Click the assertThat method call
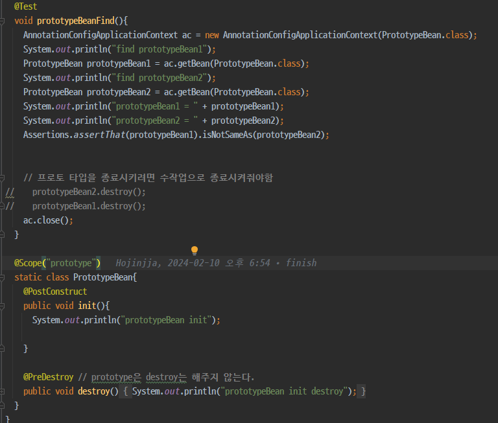Screen dimensions: 498x423 99,135
